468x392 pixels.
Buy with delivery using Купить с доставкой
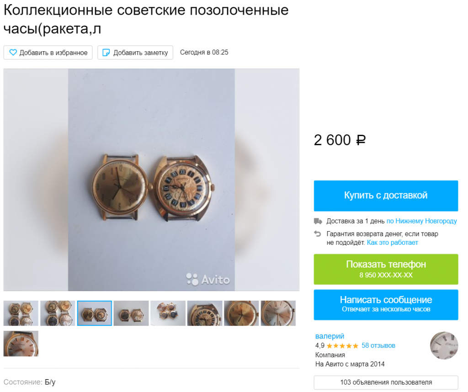click(386, 196)
